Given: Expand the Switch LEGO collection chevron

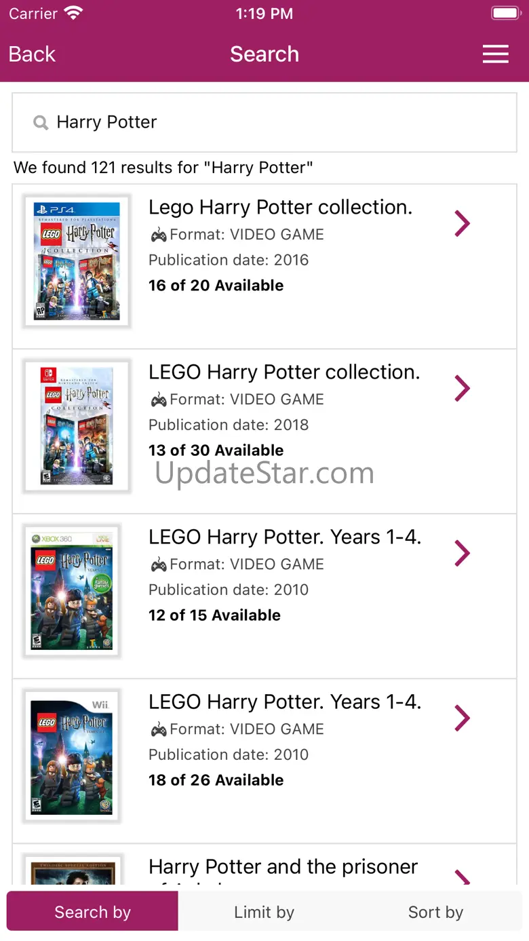Looking at the screenshot, I should (462, 388).
